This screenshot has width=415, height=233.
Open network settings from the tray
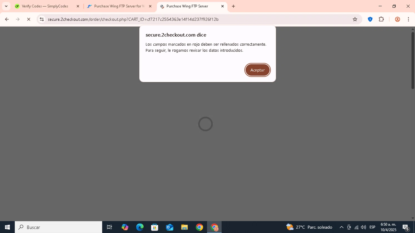(x=356, y=227)
